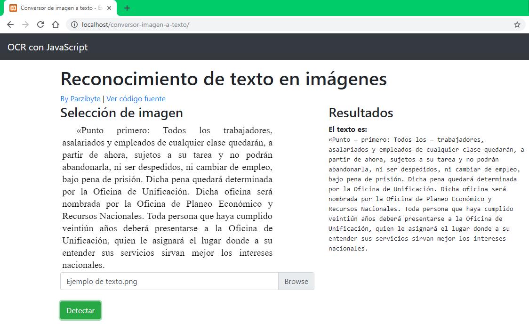Close the Conversor de imagen a texto tab
Screen dimensions: 529x324
click(109, 8)
